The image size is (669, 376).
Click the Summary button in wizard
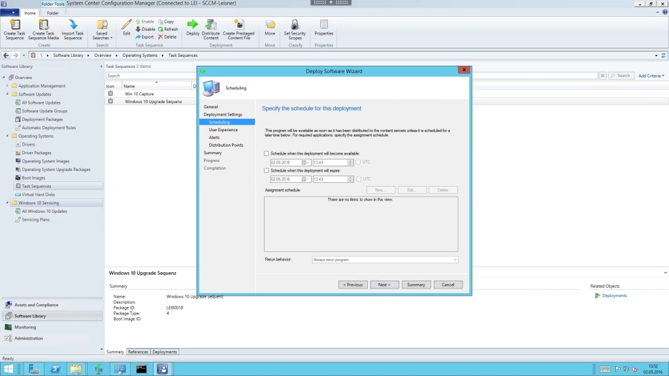416,285
